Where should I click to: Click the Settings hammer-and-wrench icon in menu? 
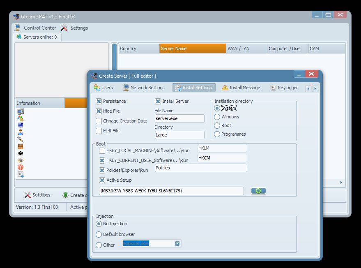click(64, 28)
